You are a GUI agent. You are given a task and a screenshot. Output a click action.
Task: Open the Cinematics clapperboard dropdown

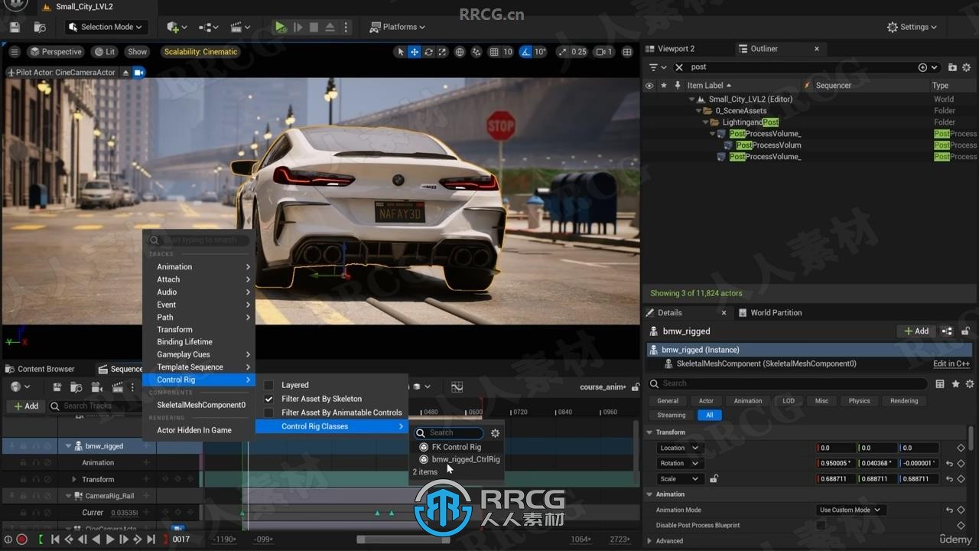pyautogui.click(x=240, y=27)
